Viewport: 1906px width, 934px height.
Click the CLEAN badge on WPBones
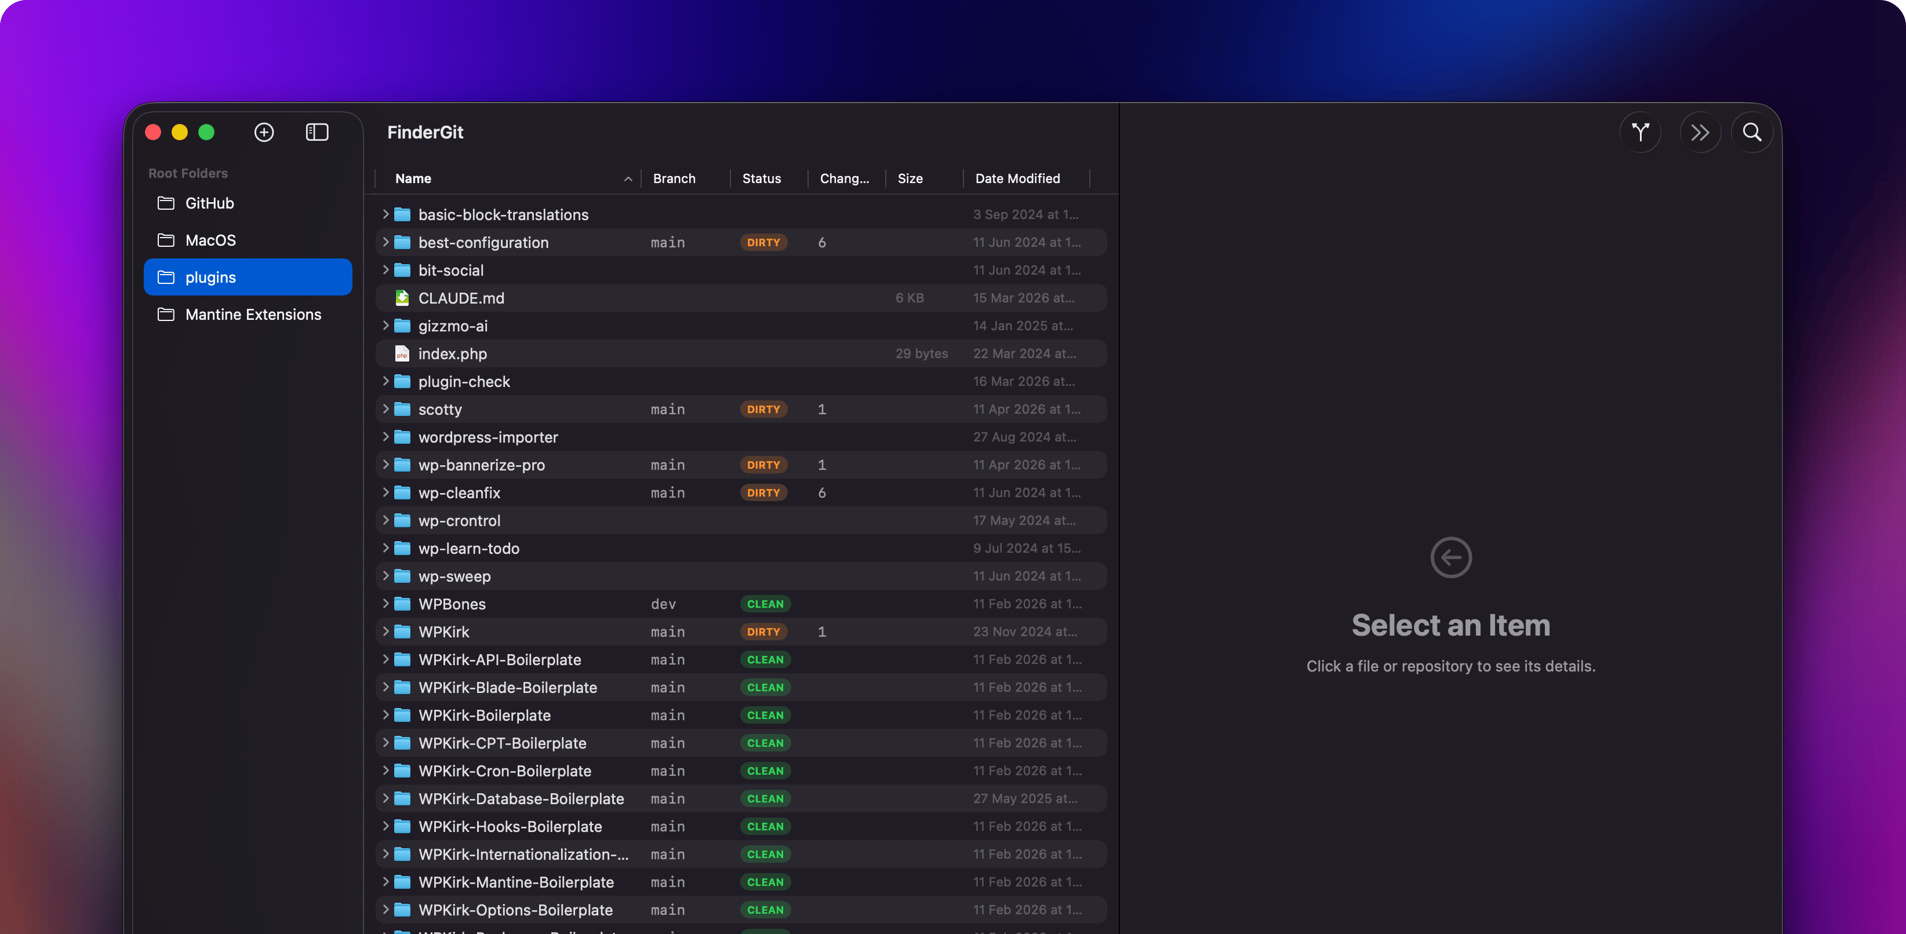pos(765,604)
